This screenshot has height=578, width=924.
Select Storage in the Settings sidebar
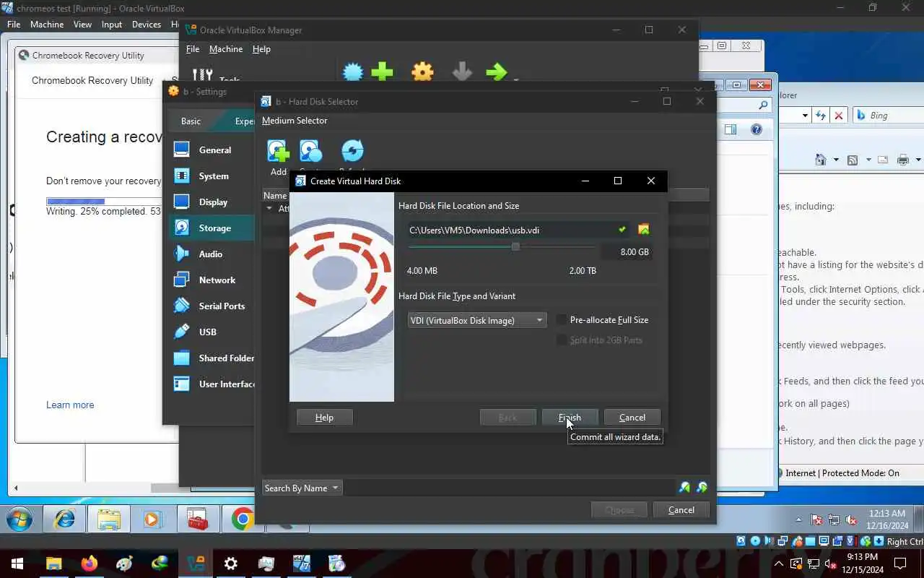coord(212,228)
